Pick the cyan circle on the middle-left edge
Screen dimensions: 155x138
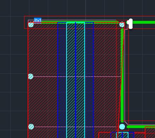31,76
